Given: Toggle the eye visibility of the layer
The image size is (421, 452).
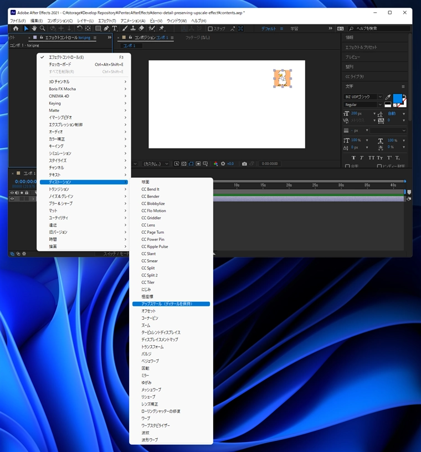Looking at the screenshot, I should pyautogui.click(x=12, y=198).
